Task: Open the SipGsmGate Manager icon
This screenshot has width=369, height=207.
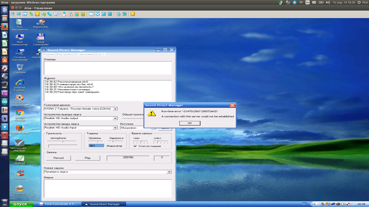Action: point(19,143)
